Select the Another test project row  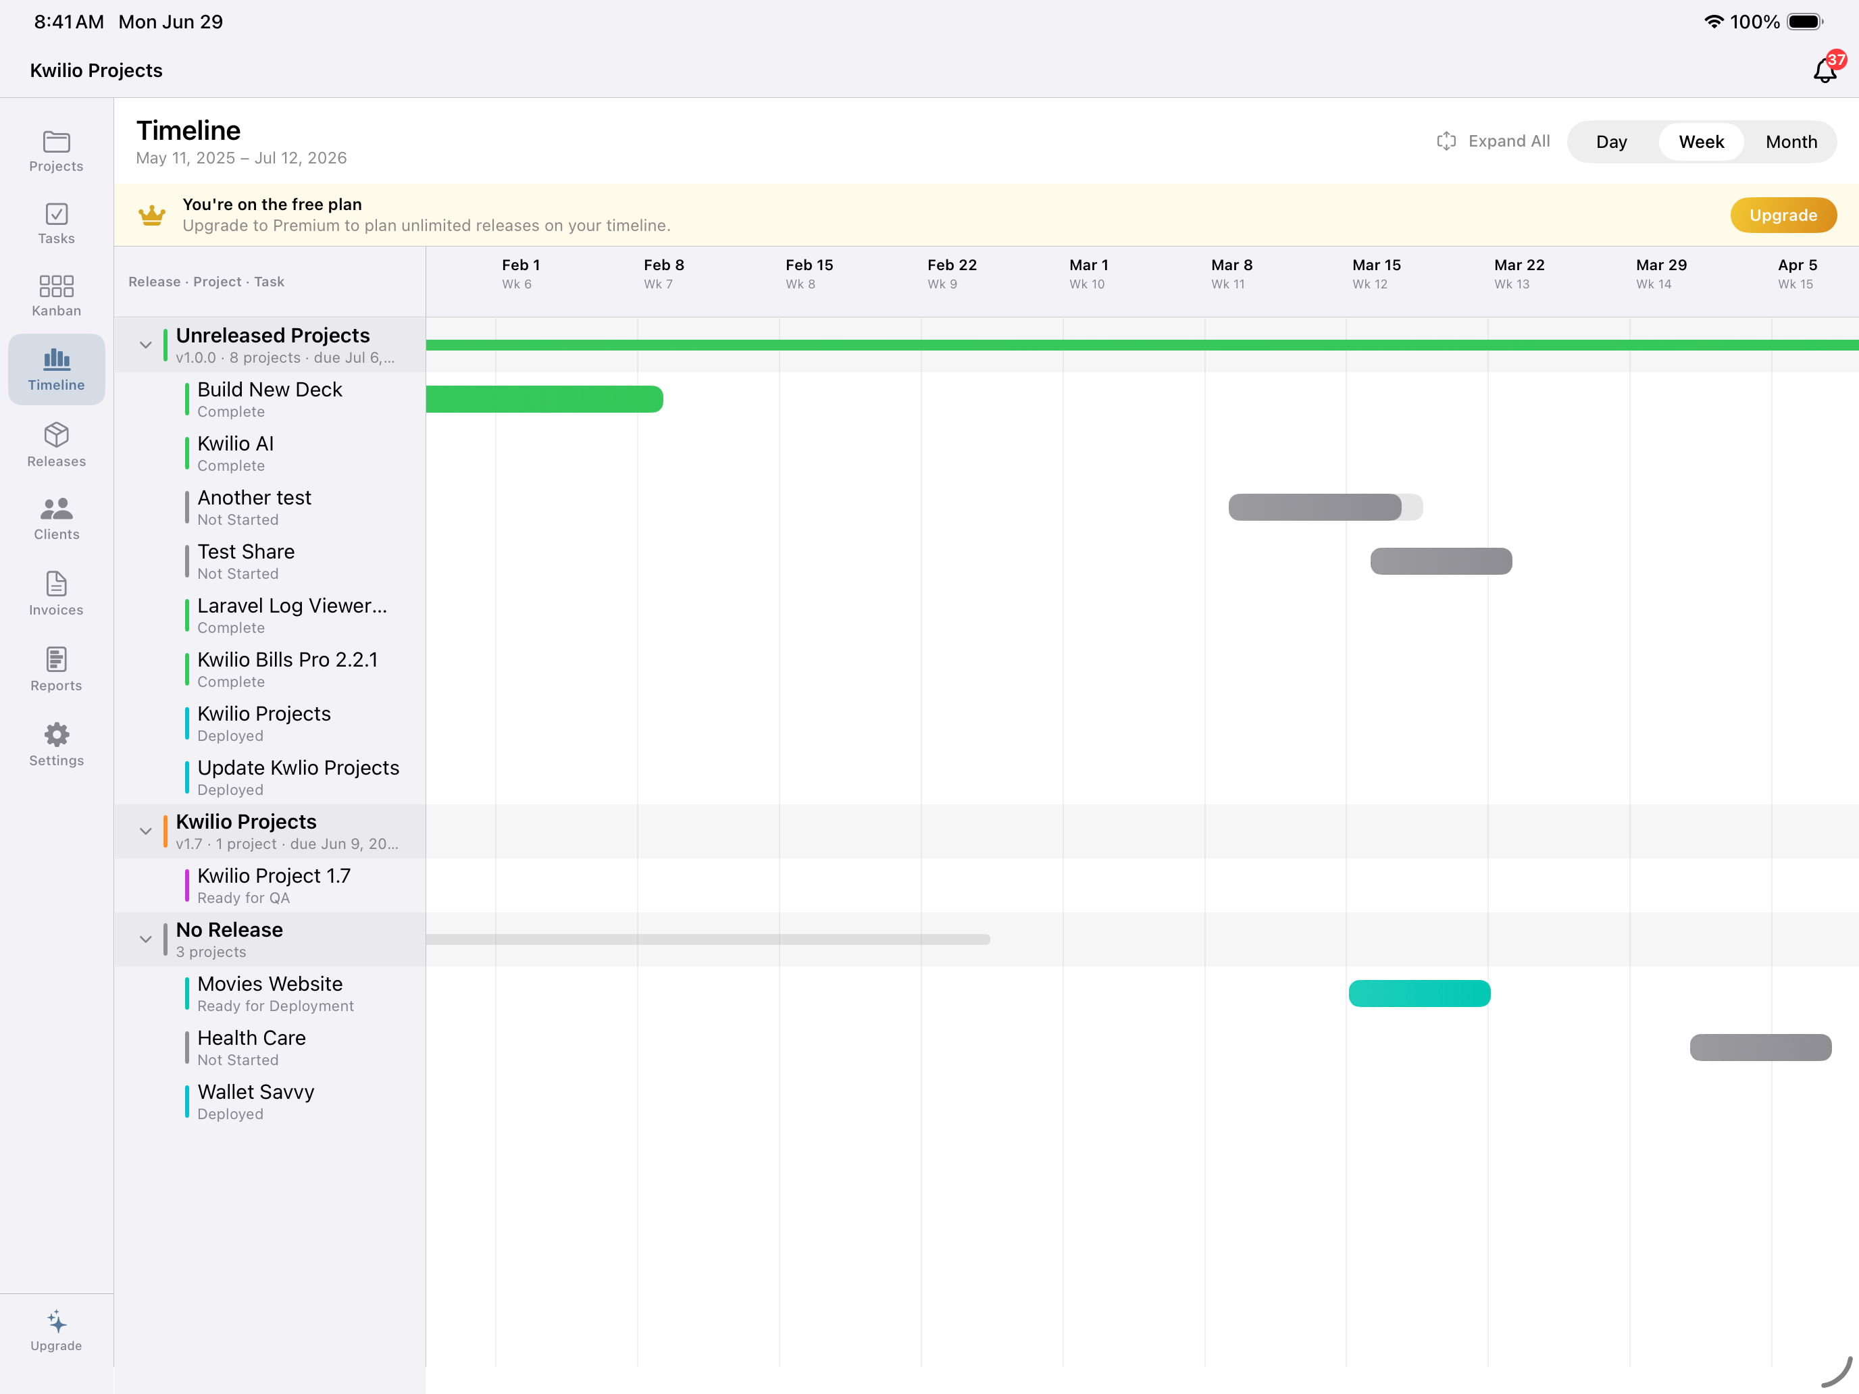click(x=270, y=507)
